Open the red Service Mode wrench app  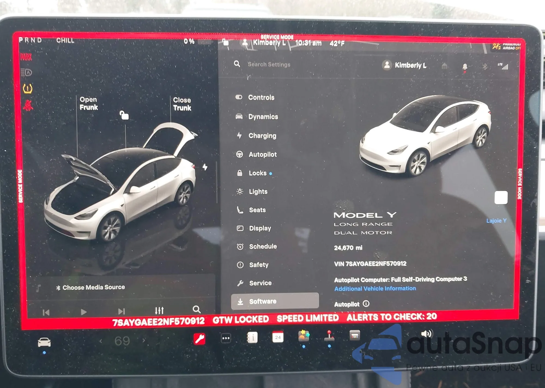[x=199, y=339]
